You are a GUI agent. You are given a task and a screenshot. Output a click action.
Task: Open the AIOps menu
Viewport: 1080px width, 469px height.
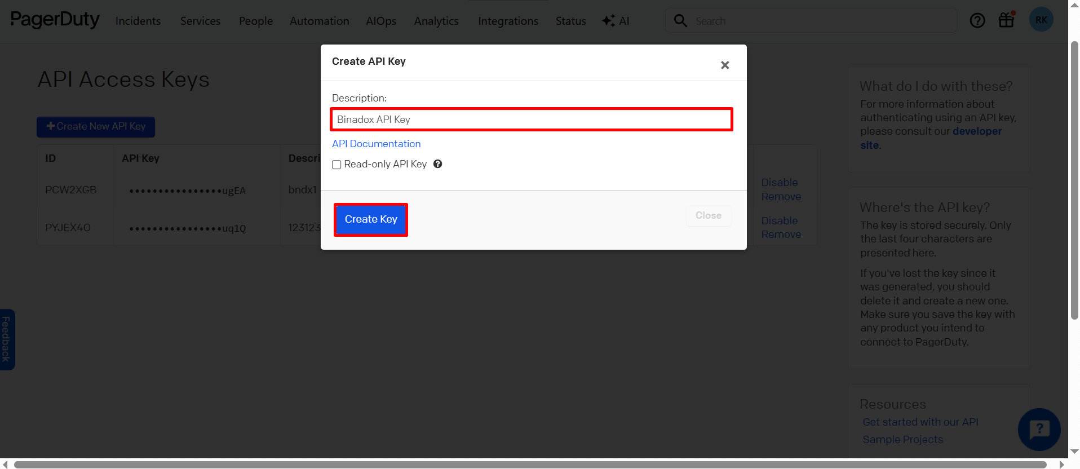click(381, 21)
